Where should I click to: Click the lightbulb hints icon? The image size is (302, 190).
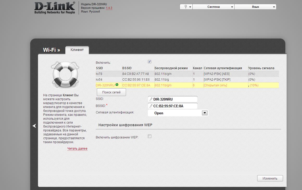point(186,7)
